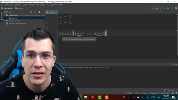Open Project panel settings gear
Screen dimensions: 178x100
[39, 12]
